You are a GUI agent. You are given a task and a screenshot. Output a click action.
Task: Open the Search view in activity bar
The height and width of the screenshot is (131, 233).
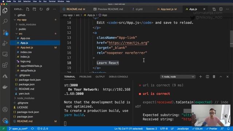click(x=5, y=21)
